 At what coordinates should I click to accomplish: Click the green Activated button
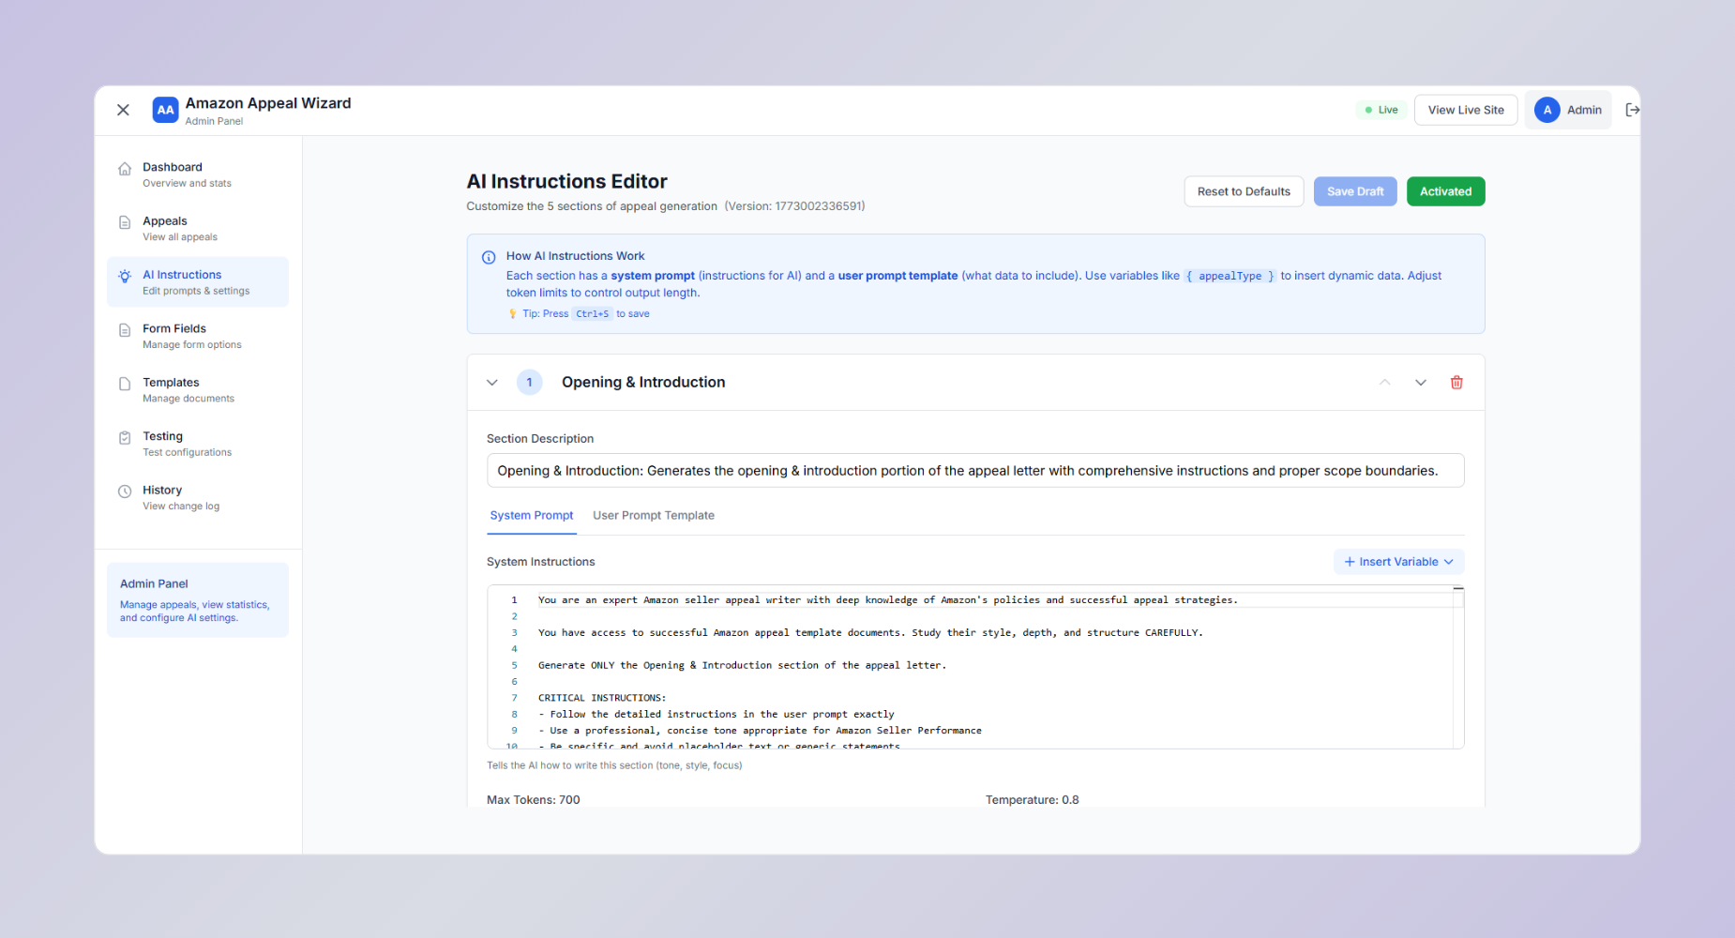1445,191
